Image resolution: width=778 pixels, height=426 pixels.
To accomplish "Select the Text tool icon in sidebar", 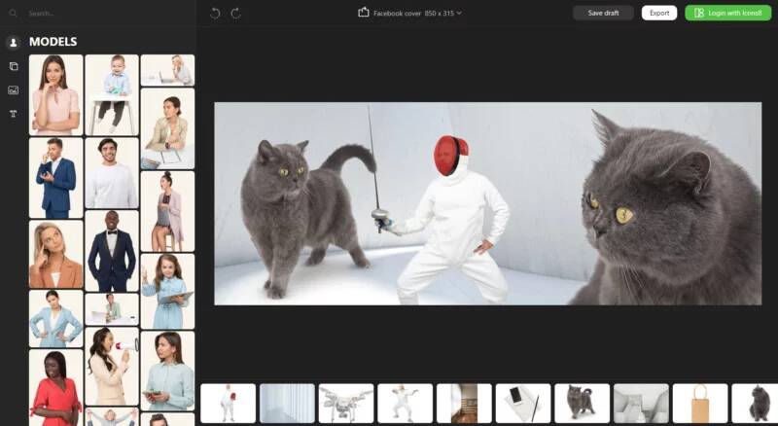I will tap(14, 115).
